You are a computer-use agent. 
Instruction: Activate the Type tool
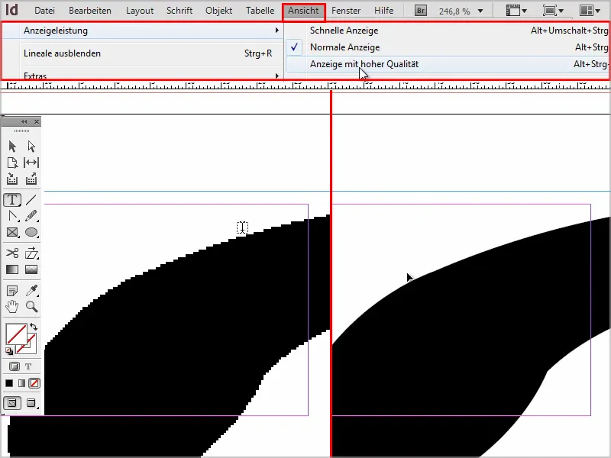(x=12, y=200)
